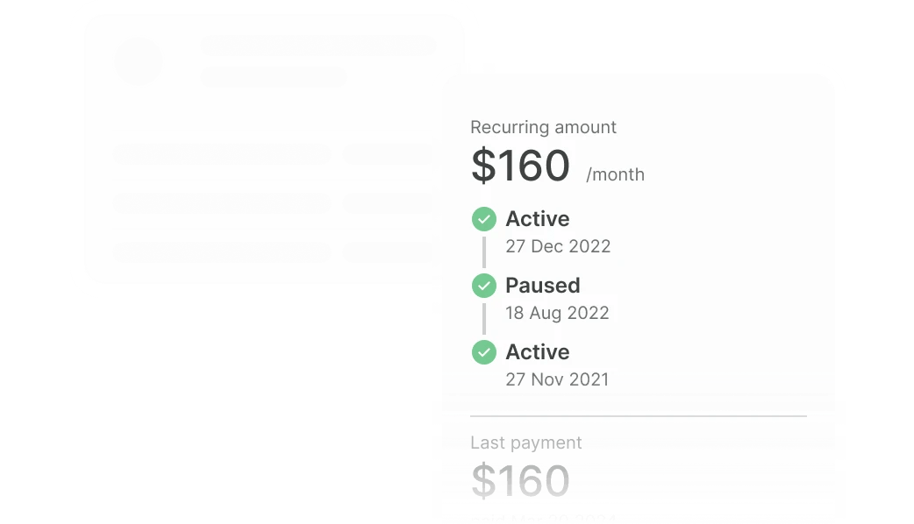The image size is (914, 524).
Task: Select the Active status dated 27 Nov 2021
Action: tap(537, 352)
